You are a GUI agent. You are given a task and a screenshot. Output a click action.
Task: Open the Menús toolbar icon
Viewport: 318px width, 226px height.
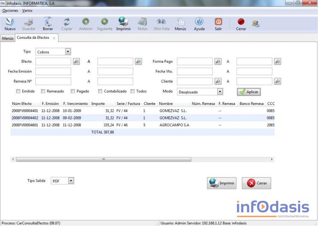(x=180, y=22)
